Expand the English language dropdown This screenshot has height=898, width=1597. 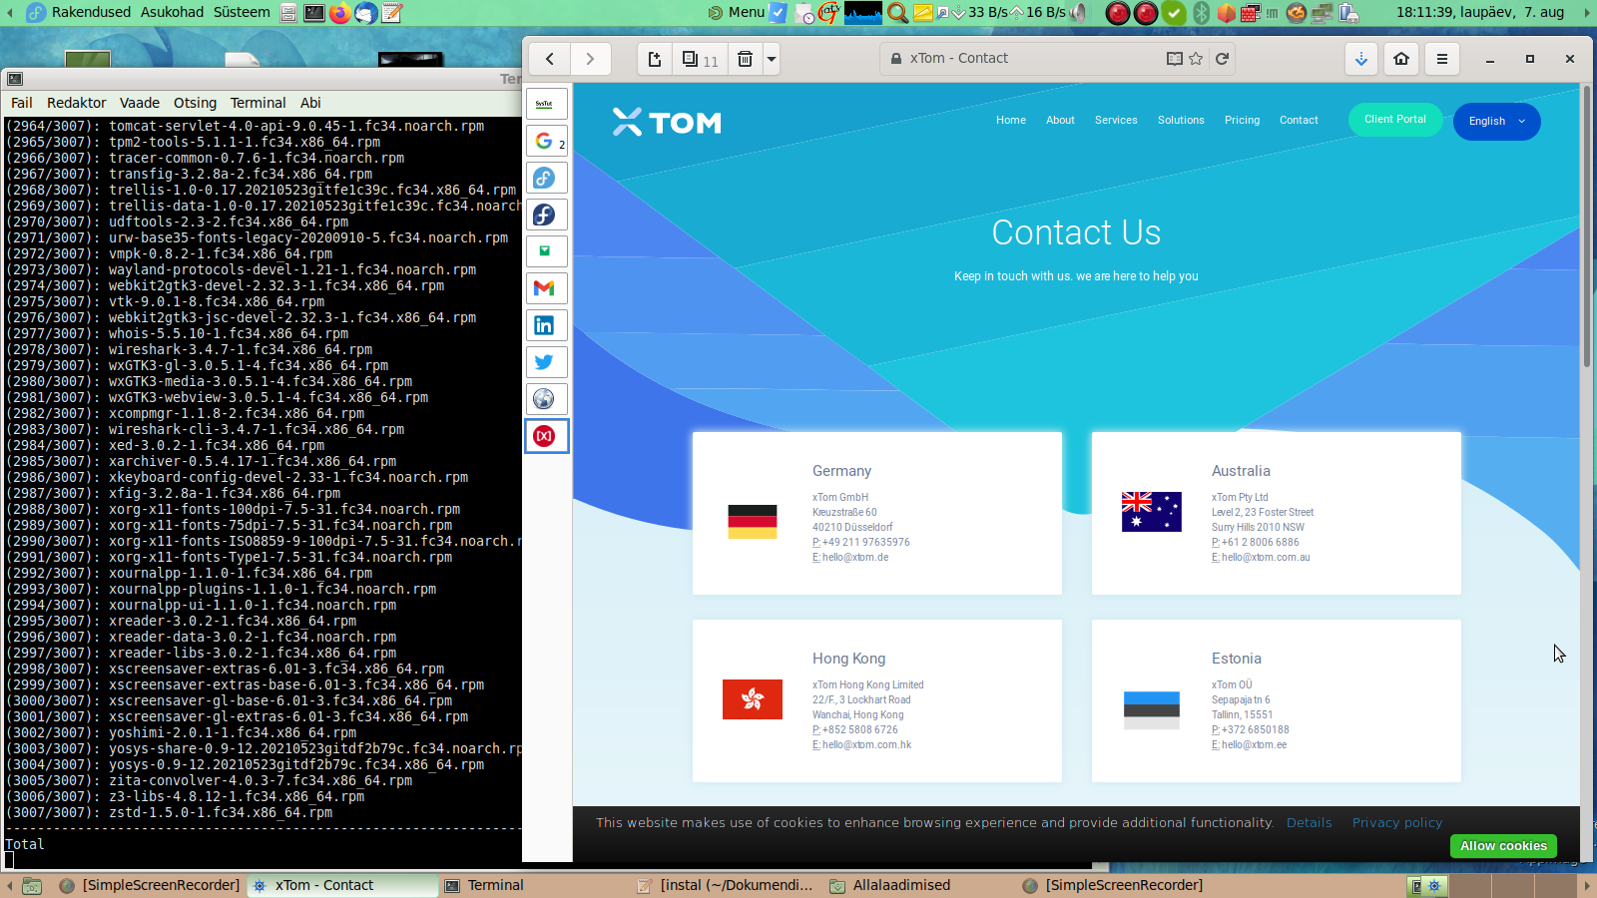(x=1497, y=122)
